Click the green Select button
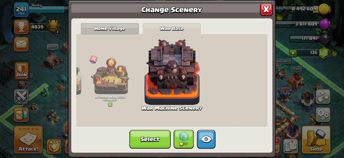This screenshot has width=344, height=158. pos(150,139)
